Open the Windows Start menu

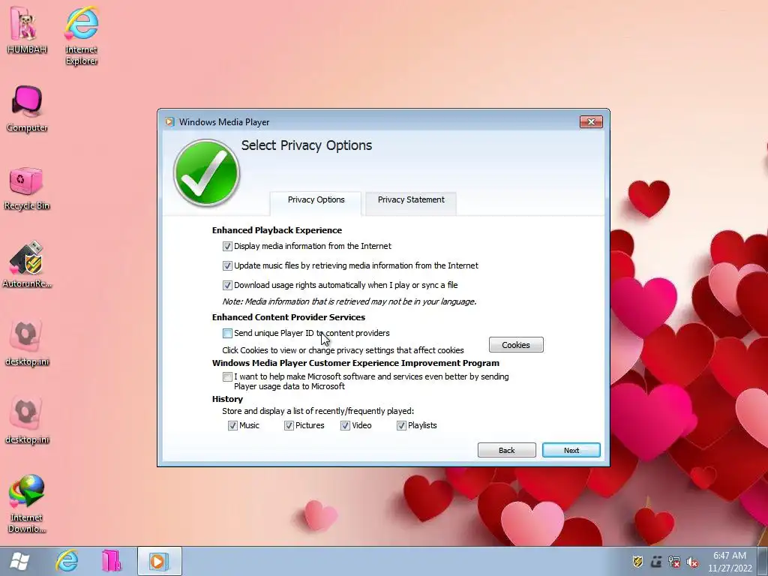pos(19,561)
